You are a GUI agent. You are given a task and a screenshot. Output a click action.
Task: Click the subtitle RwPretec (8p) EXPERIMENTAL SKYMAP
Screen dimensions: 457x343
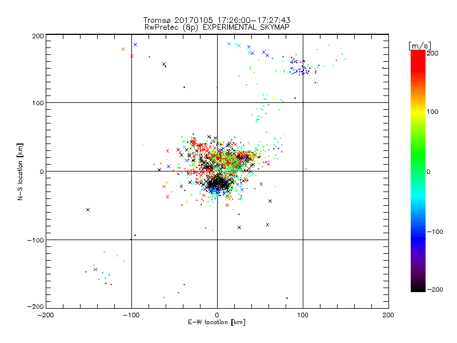pyautogui.click(x=217, y=27)
